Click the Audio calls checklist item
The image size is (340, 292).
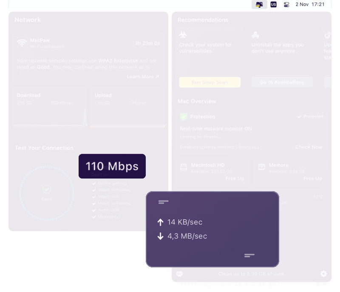pos(106,210)
